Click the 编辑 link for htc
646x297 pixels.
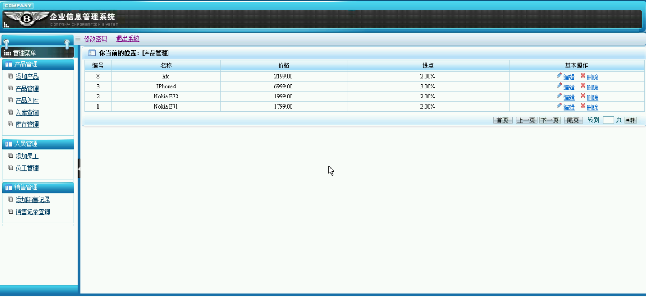click(569, 77)
